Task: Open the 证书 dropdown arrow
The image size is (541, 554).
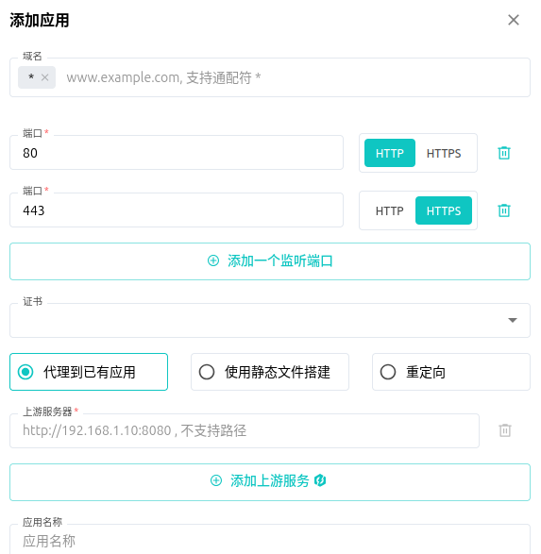Action: [513, 320]
